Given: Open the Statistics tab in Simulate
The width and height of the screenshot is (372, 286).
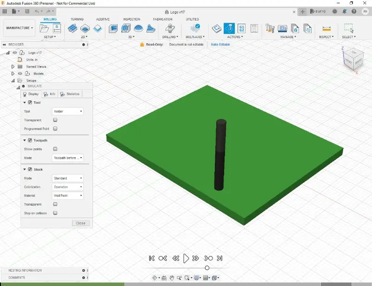Looking at the screenshot, I should pyautogui.click(x=70, y=94).
